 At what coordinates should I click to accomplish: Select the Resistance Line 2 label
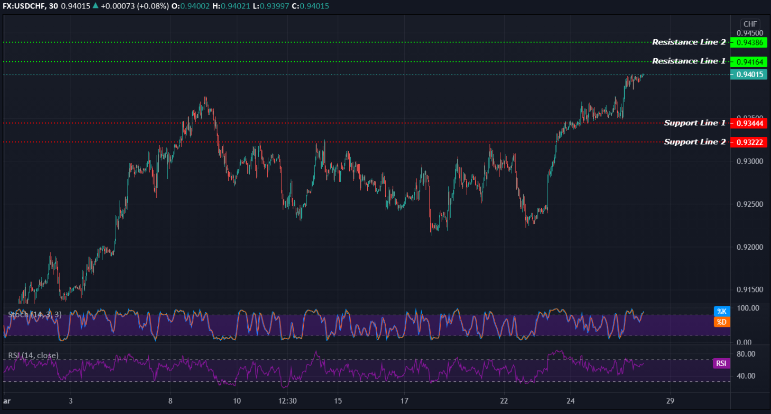(x=689, y=42)
